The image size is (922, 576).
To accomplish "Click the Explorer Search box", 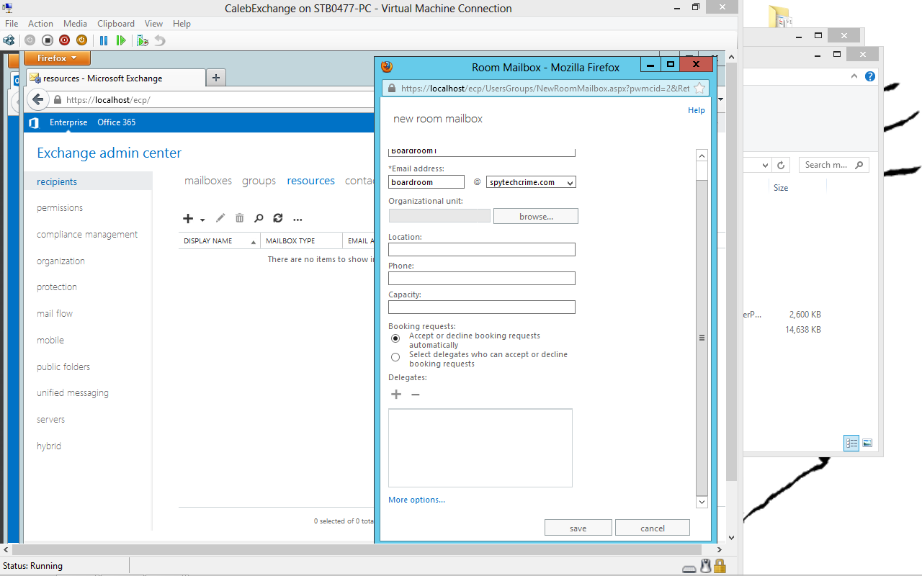I will pyautogui.click(x=834, y=165).
